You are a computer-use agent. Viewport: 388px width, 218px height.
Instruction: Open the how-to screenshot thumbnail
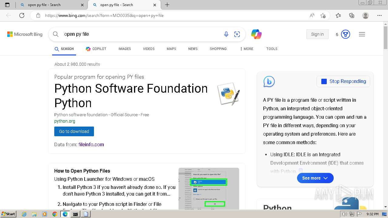(x=209, y=189)
